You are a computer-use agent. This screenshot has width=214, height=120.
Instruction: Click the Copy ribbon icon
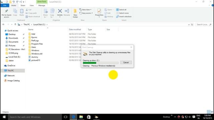[x=15, y=11]
